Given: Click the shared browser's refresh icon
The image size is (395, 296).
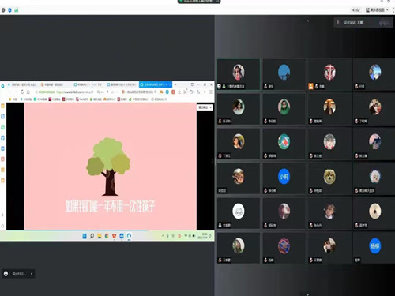Looking at the screenshot, I should 22,92.
